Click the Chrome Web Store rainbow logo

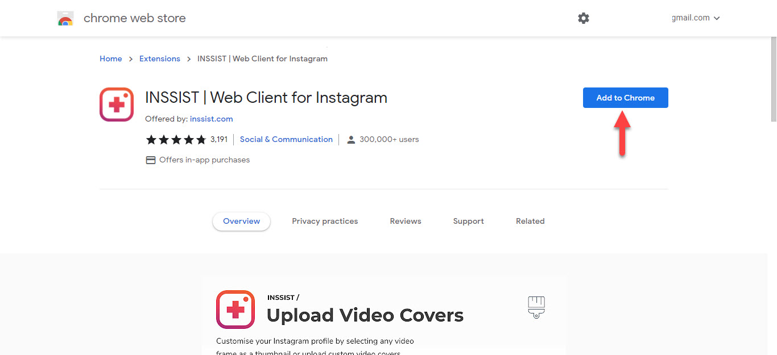pyautogui.click(x=65, y=19)
